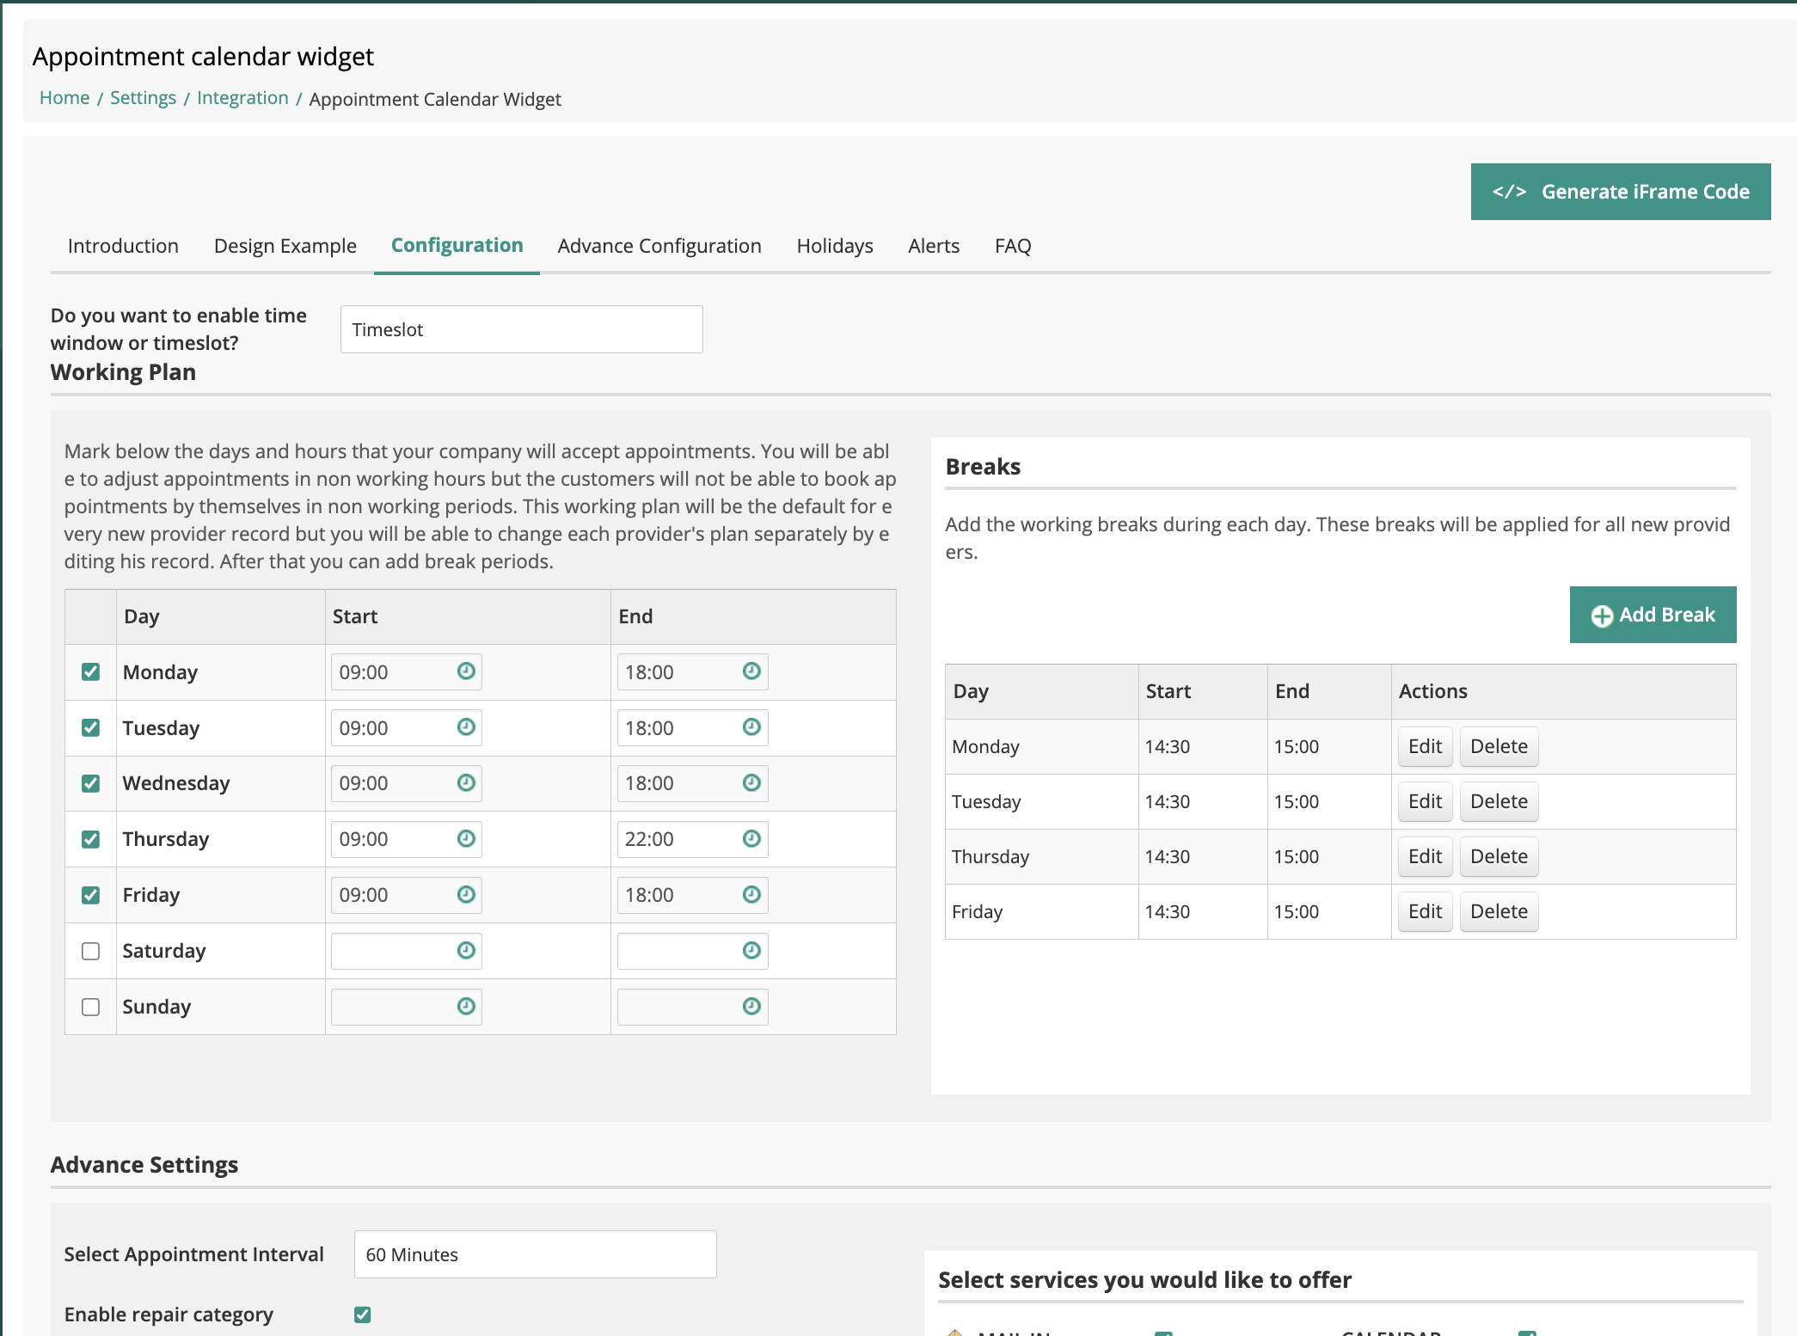1797x1336 pixels.
Task: Switch to the Design Example tab
Action: coord(285,246)
